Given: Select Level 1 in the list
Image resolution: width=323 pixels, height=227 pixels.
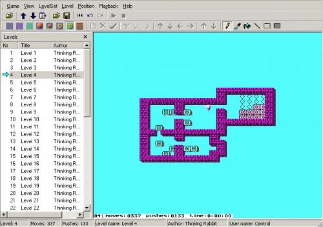Looking at the screenshot, I should (42, 53).
